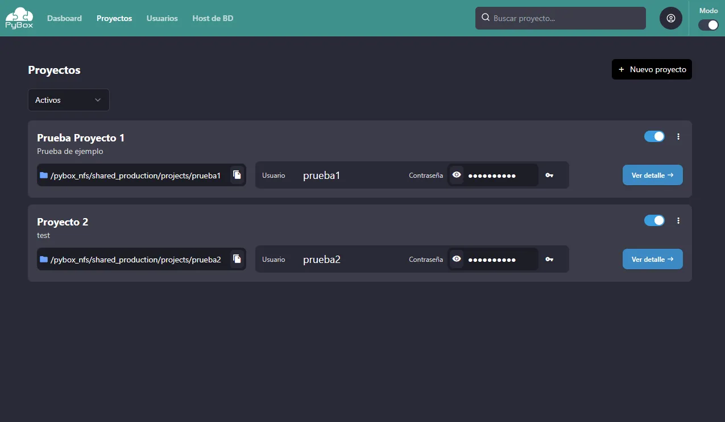Click the masked password field for prueba2

[493, 259]
